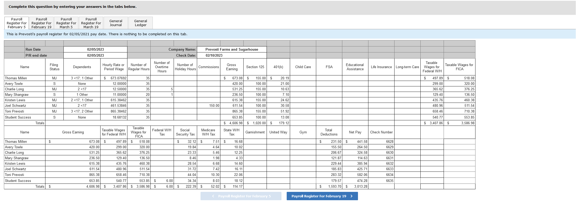Click Avery Towle filing status S
576x207 pixels.
pos(54,84)
